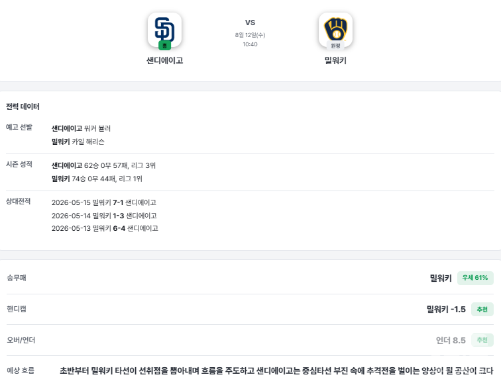Click the 전력 데이터 section heading
The width and height of the screenshot is (501, 387).
(23, 107)
